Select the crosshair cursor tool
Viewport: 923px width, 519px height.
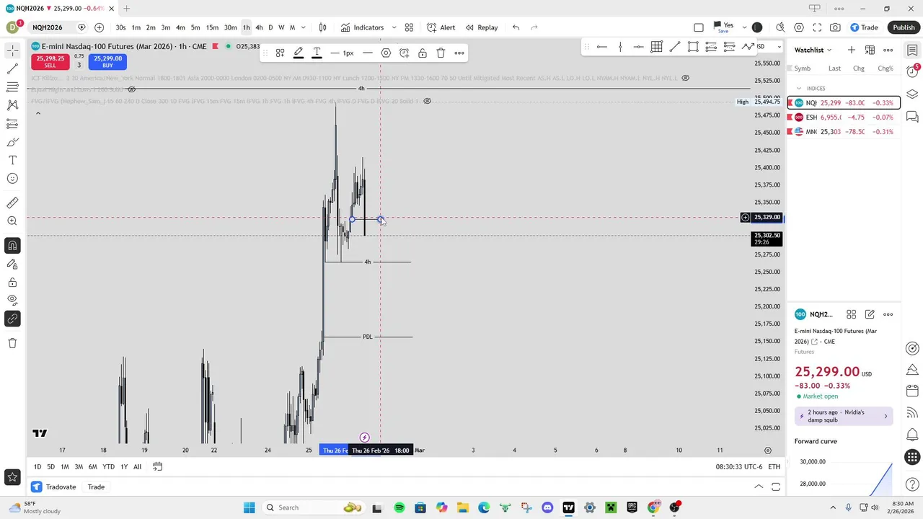pyautogui.click(x=12, y=50)
